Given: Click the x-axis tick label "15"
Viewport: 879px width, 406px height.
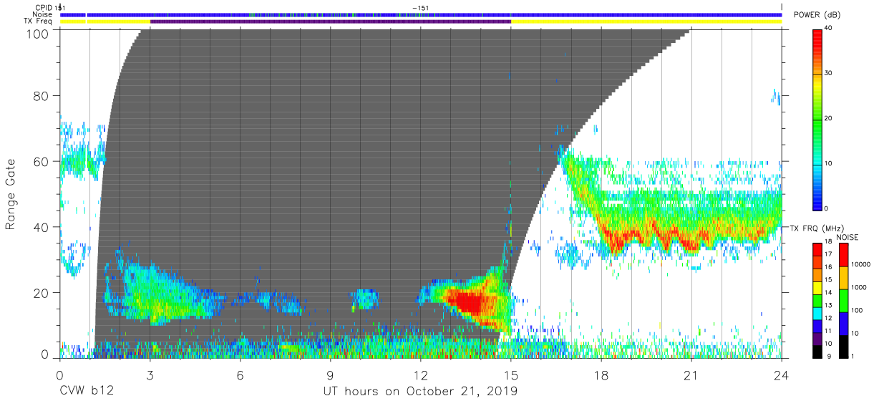Looking at the screenshot, I should tap(511, 375).
